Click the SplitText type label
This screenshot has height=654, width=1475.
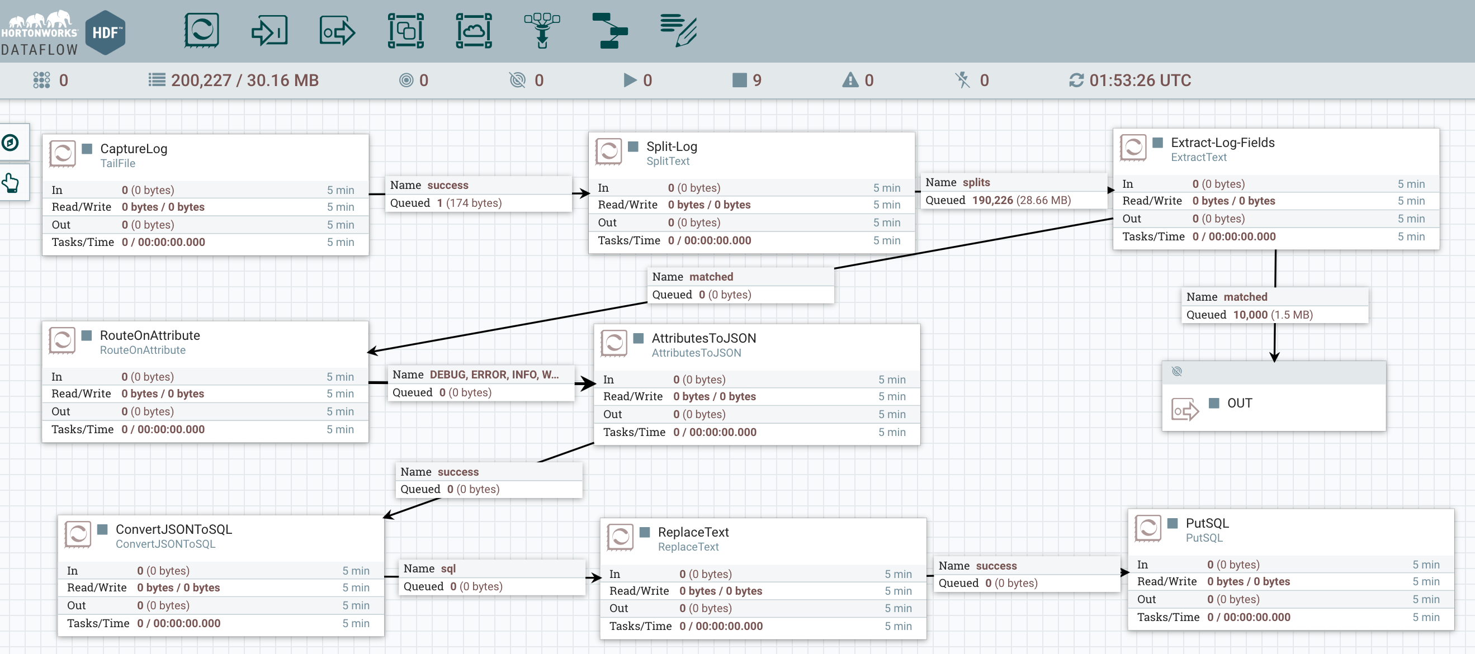[x=668, y=161]
